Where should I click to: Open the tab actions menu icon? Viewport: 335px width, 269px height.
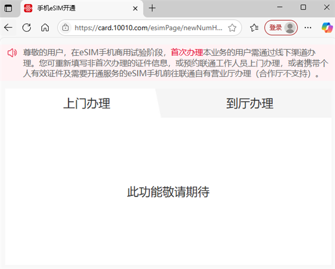click(x=8, y=8)
